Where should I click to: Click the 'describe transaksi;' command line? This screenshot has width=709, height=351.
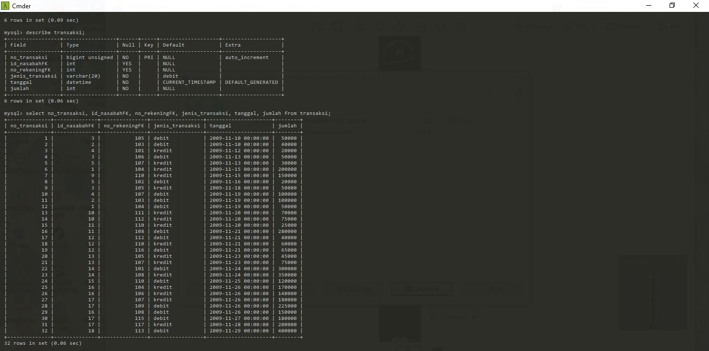click(44, 33)
